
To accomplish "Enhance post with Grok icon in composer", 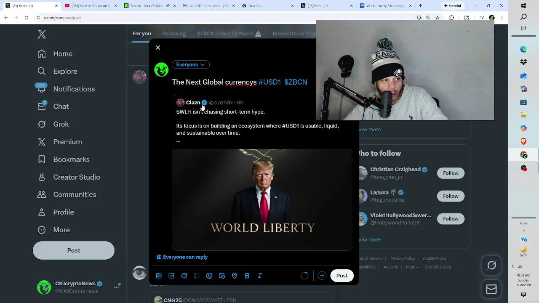I will [x=184, y=276].
